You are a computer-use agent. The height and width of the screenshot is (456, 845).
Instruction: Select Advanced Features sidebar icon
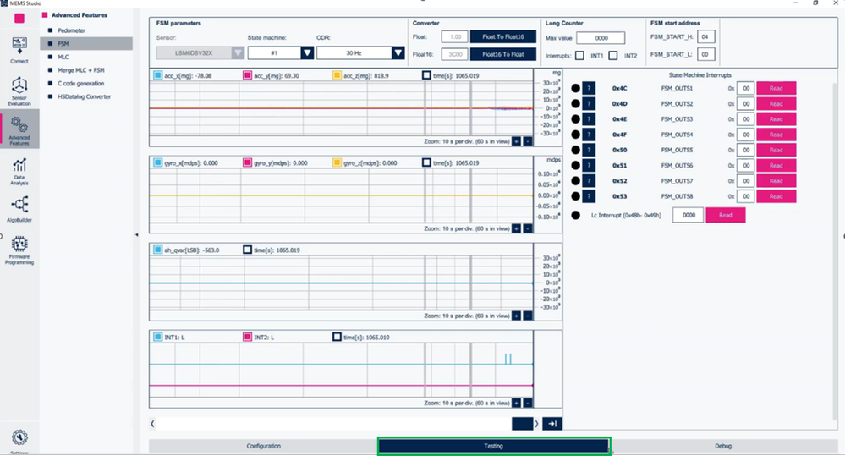pos(19,130)
